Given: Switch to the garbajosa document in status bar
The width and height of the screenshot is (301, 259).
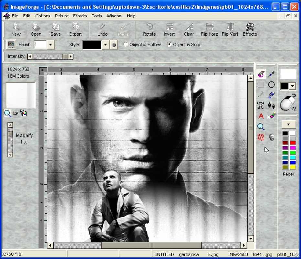Looking at the screenshot, I should (189, 254).
